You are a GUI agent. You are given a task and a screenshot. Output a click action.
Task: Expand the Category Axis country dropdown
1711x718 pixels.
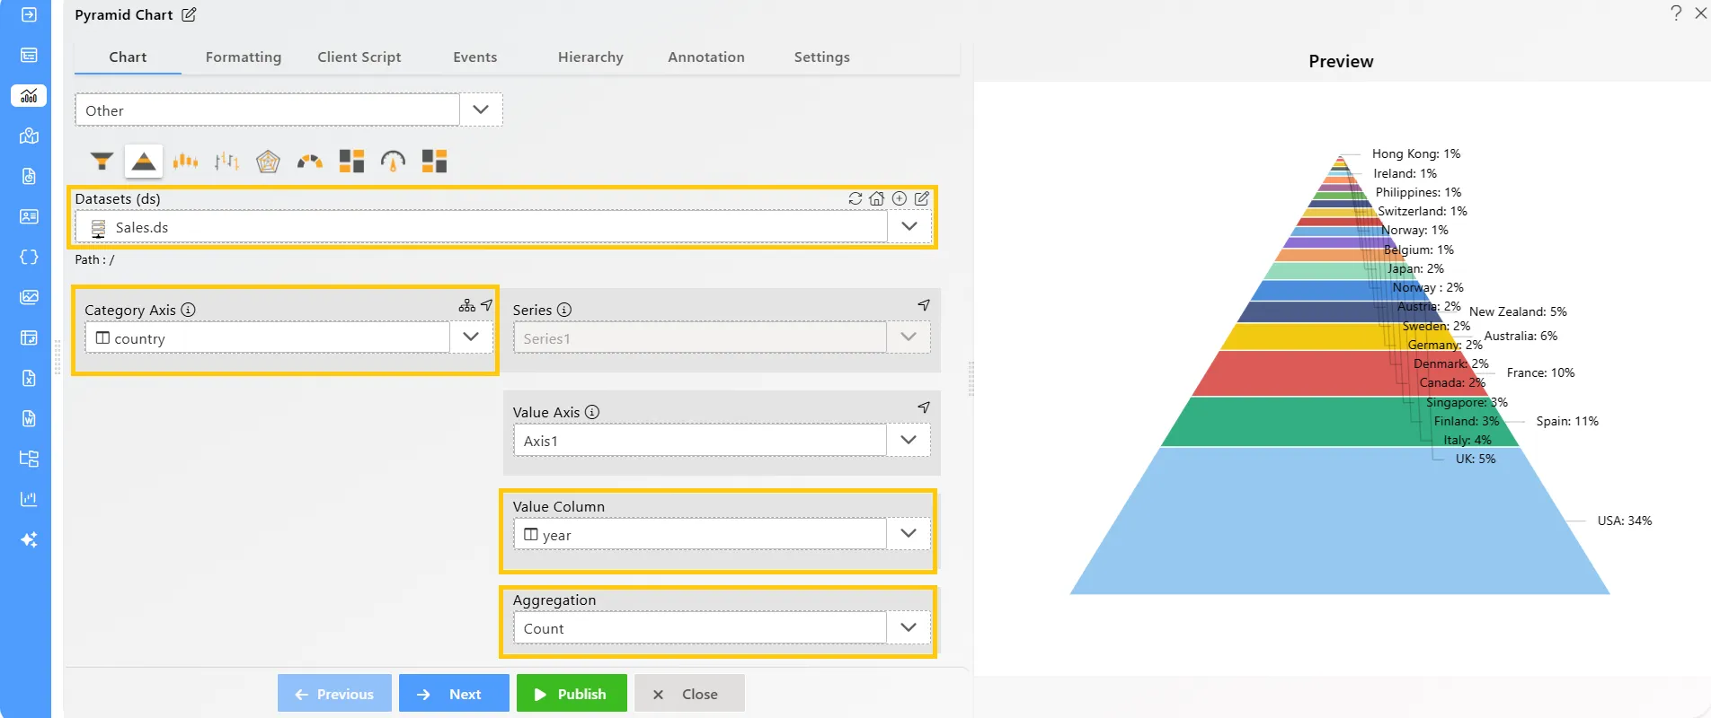471,337
